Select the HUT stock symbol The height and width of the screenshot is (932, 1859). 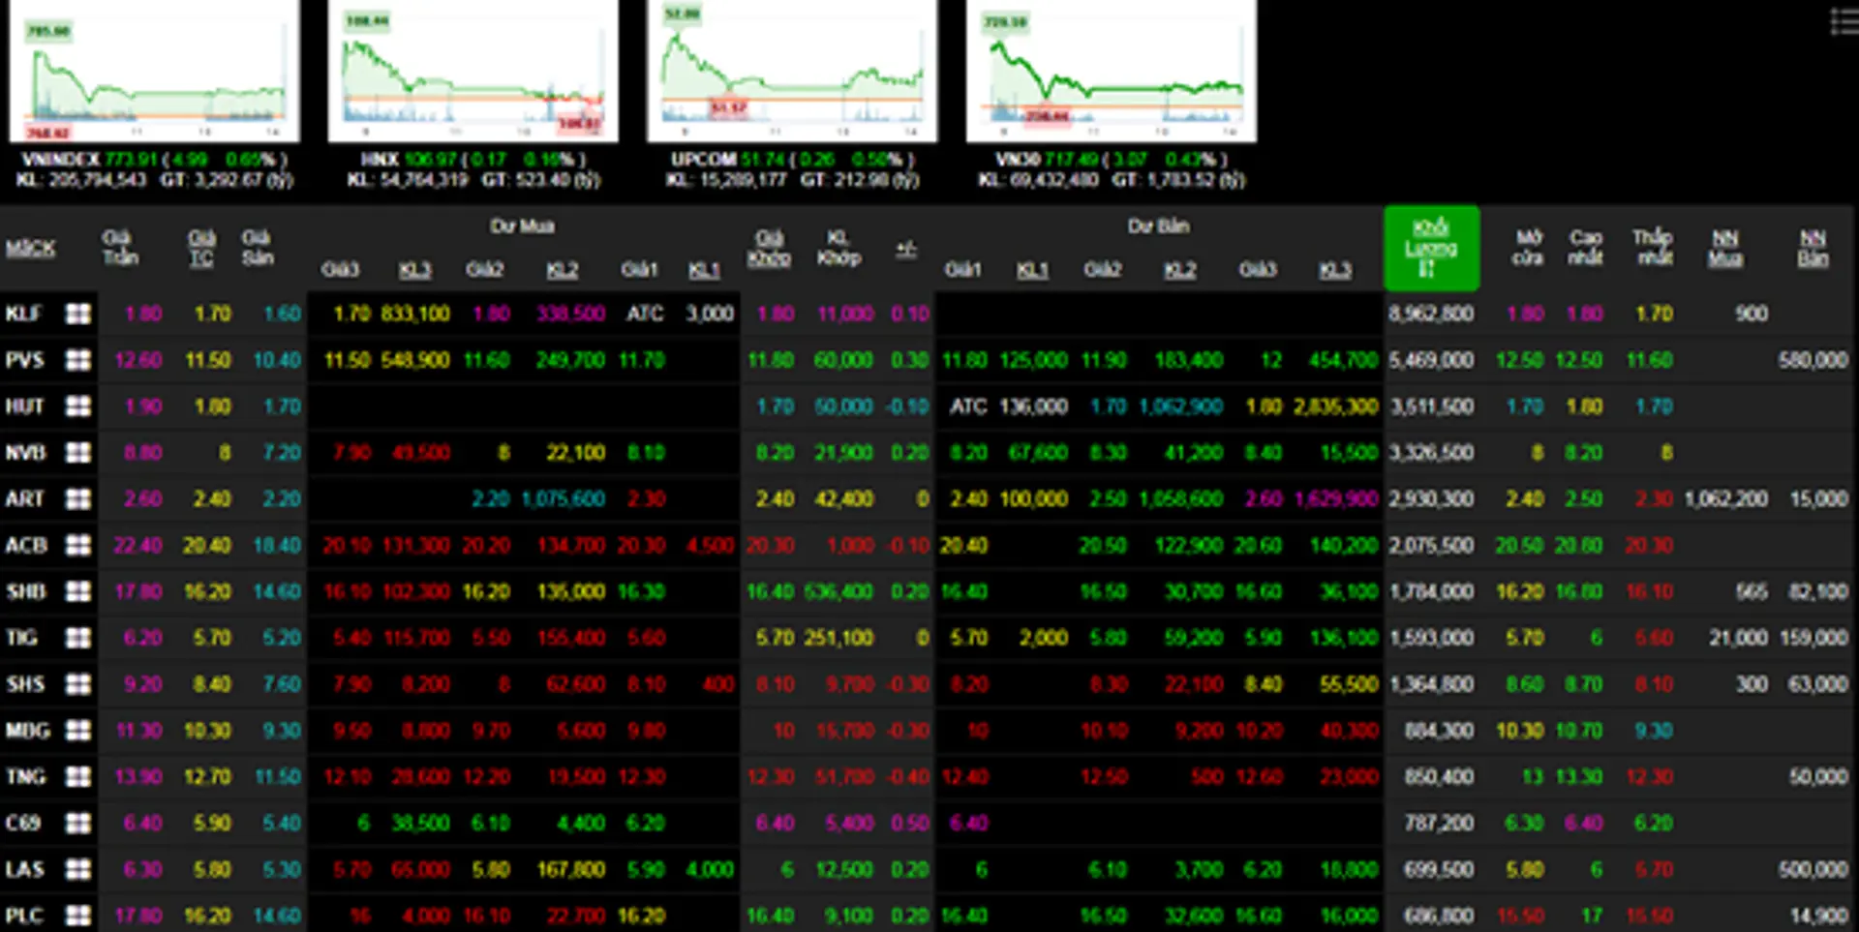pyautogui.click(x=25, y=406)
